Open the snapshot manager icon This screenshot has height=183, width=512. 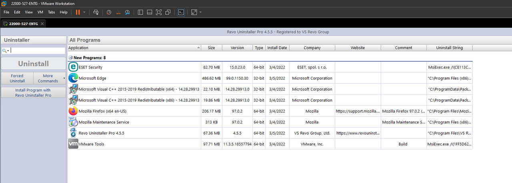coord(128,12)
